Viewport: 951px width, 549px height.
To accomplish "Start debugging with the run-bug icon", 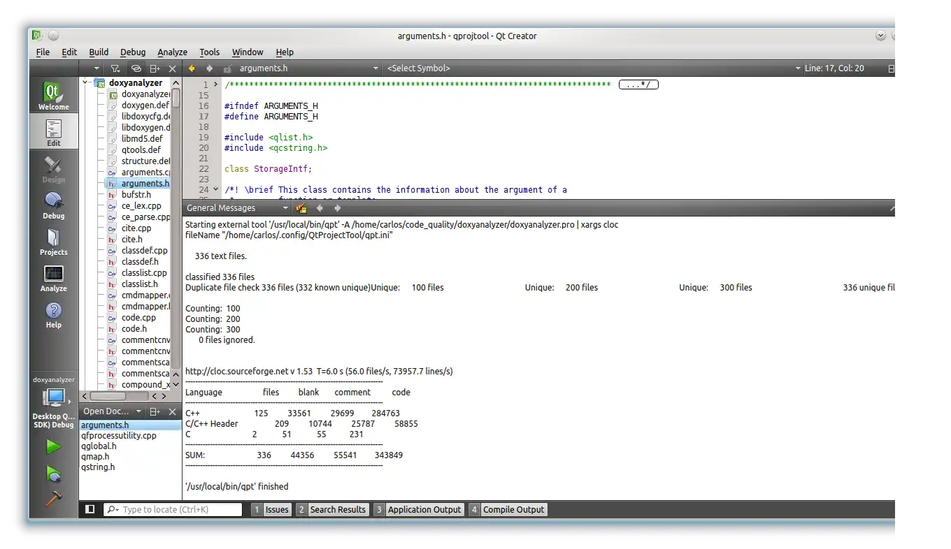I will (53, 474).
